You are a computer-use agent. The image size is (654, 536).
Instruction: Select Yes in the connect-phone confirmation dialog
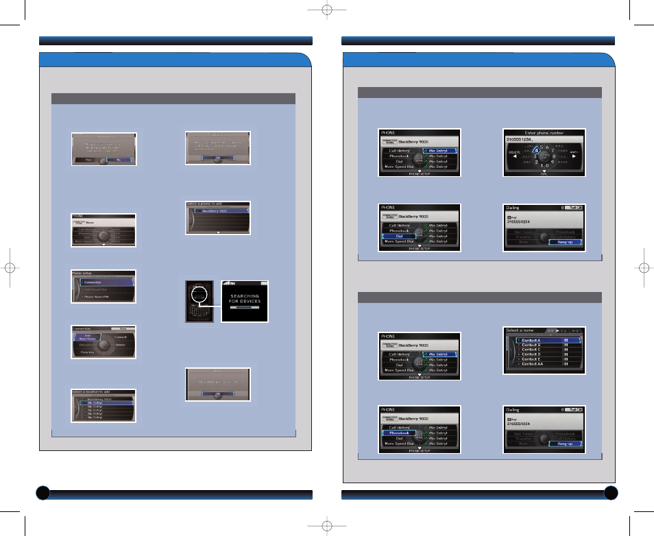[x=88, y=160]
